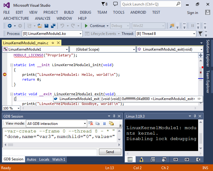
Task: Click the last tab icon in Linux panel
Action: pos(198,159)
